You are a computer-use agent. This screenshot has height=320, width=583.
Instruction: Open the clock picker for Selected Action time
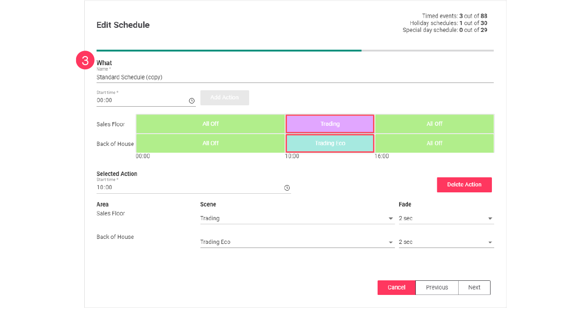286,187
